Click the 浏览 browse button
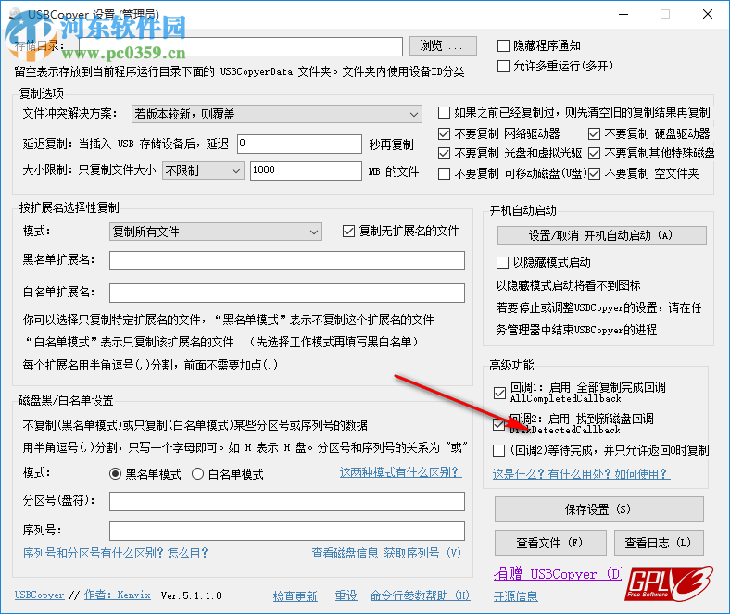The height and width of the screenshot is (614, 730). (x=443, y=45)
